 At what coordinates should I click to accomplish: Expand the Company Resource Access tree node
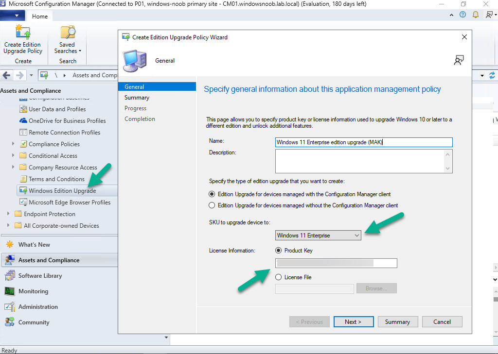coord(13,167)
